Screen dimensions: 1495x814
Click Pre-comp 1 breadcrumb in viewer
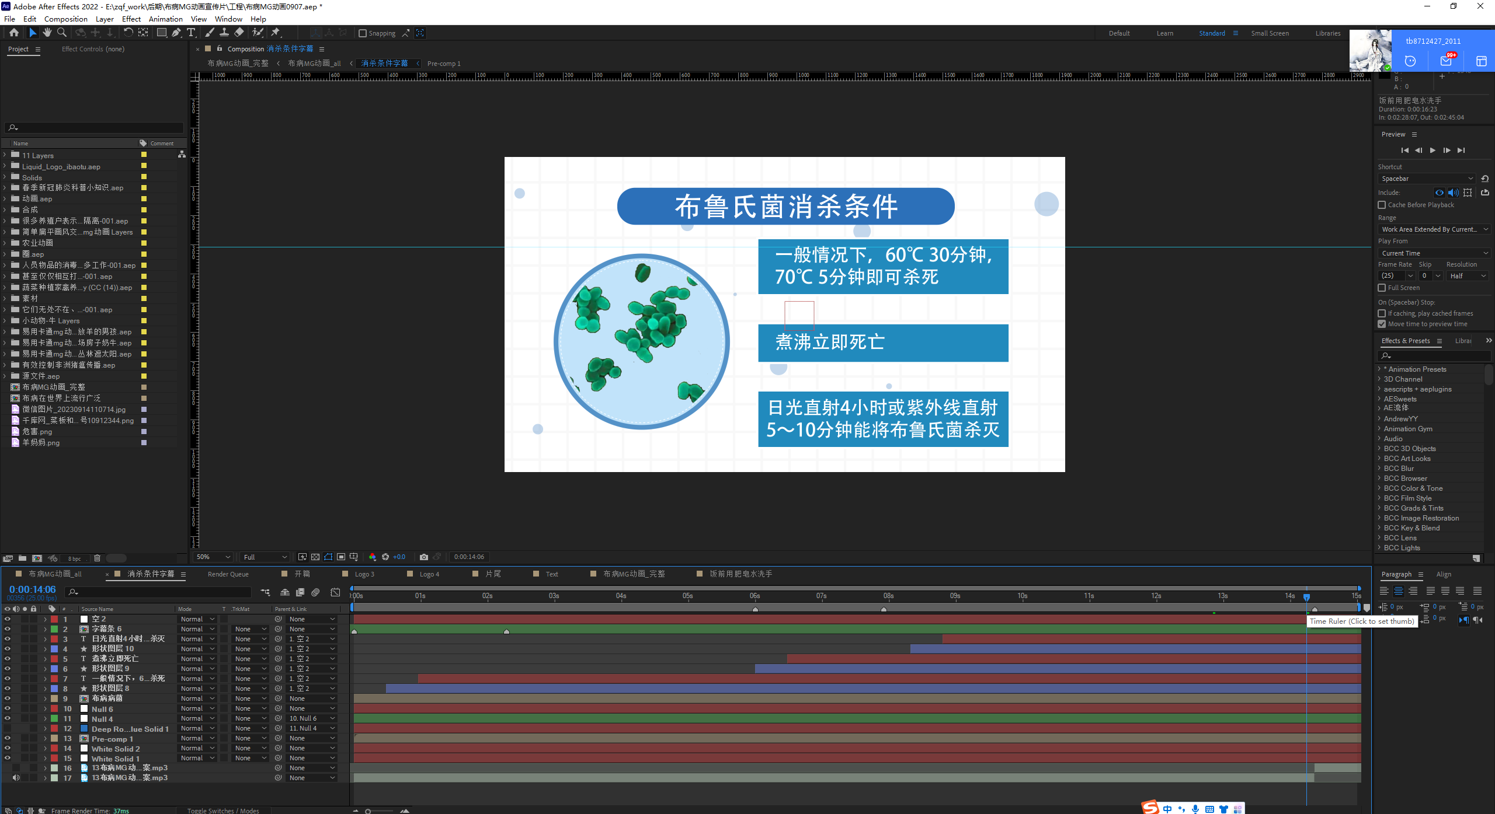(x=444, y=64)
